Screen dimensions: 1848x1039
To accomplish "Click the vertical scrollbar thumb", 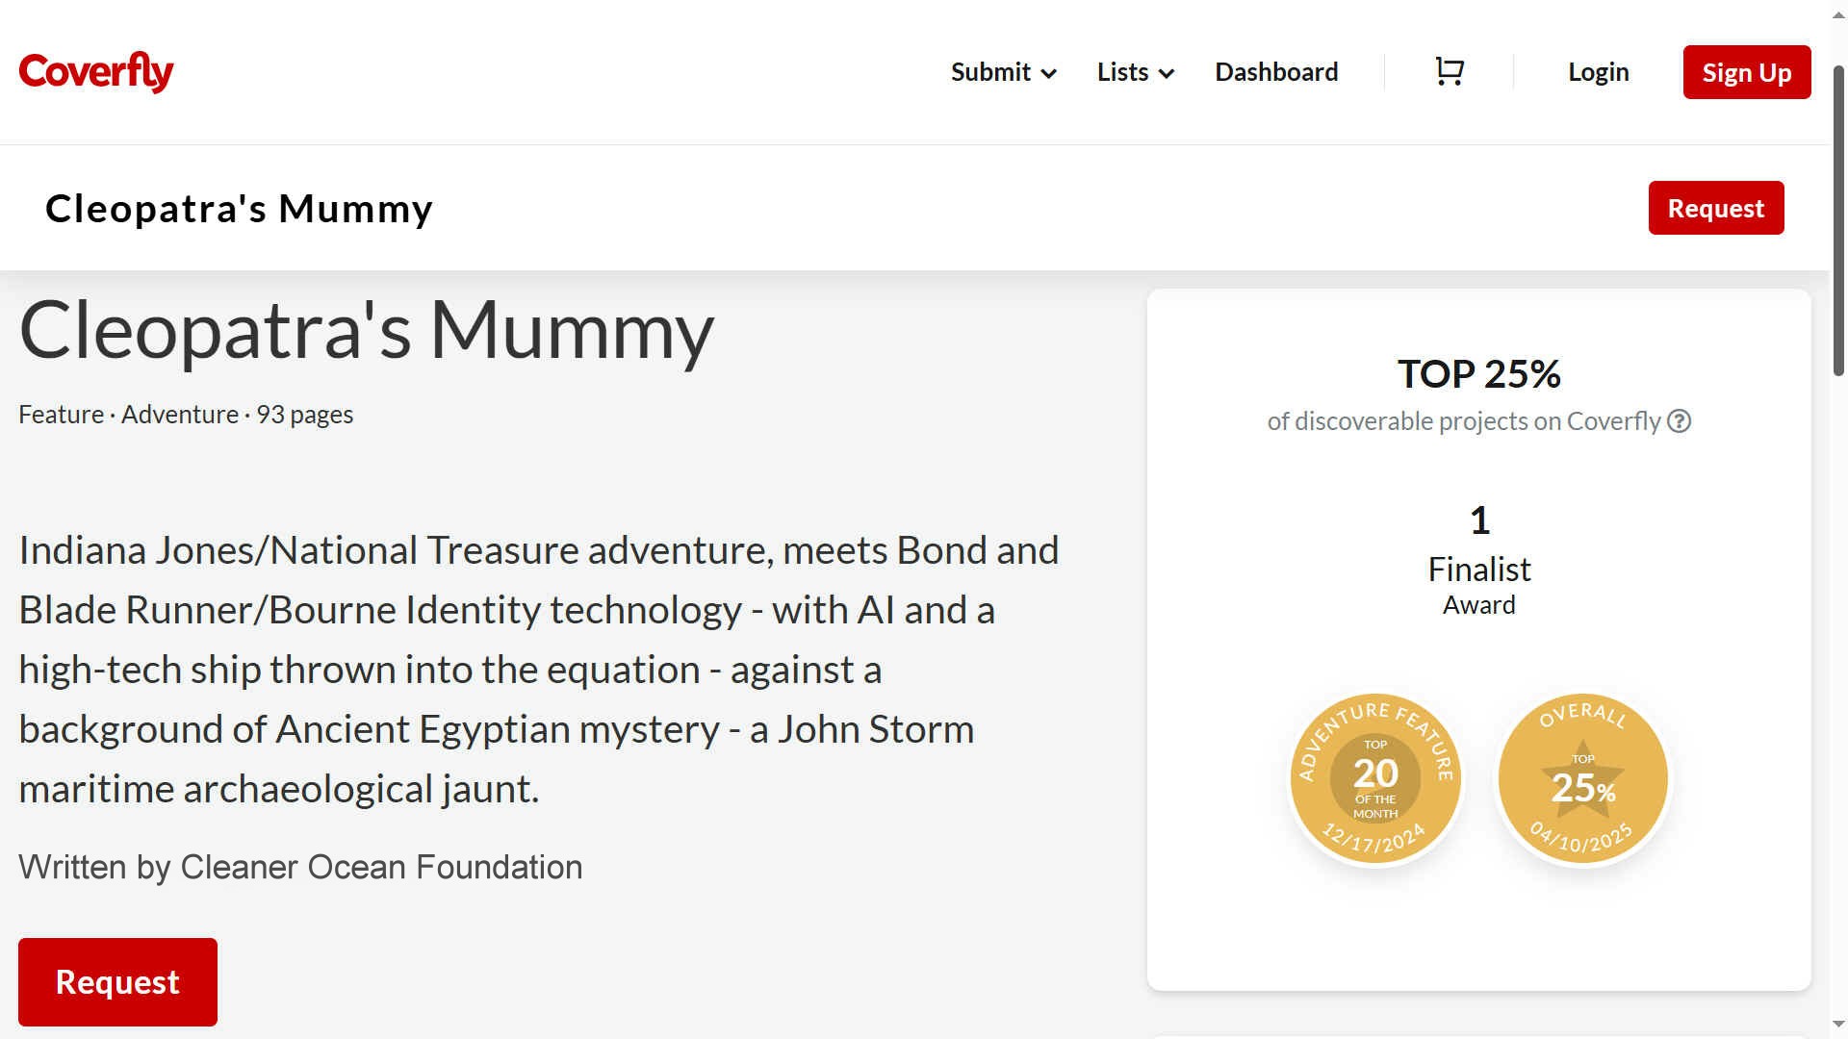I will click(1838, 221).
